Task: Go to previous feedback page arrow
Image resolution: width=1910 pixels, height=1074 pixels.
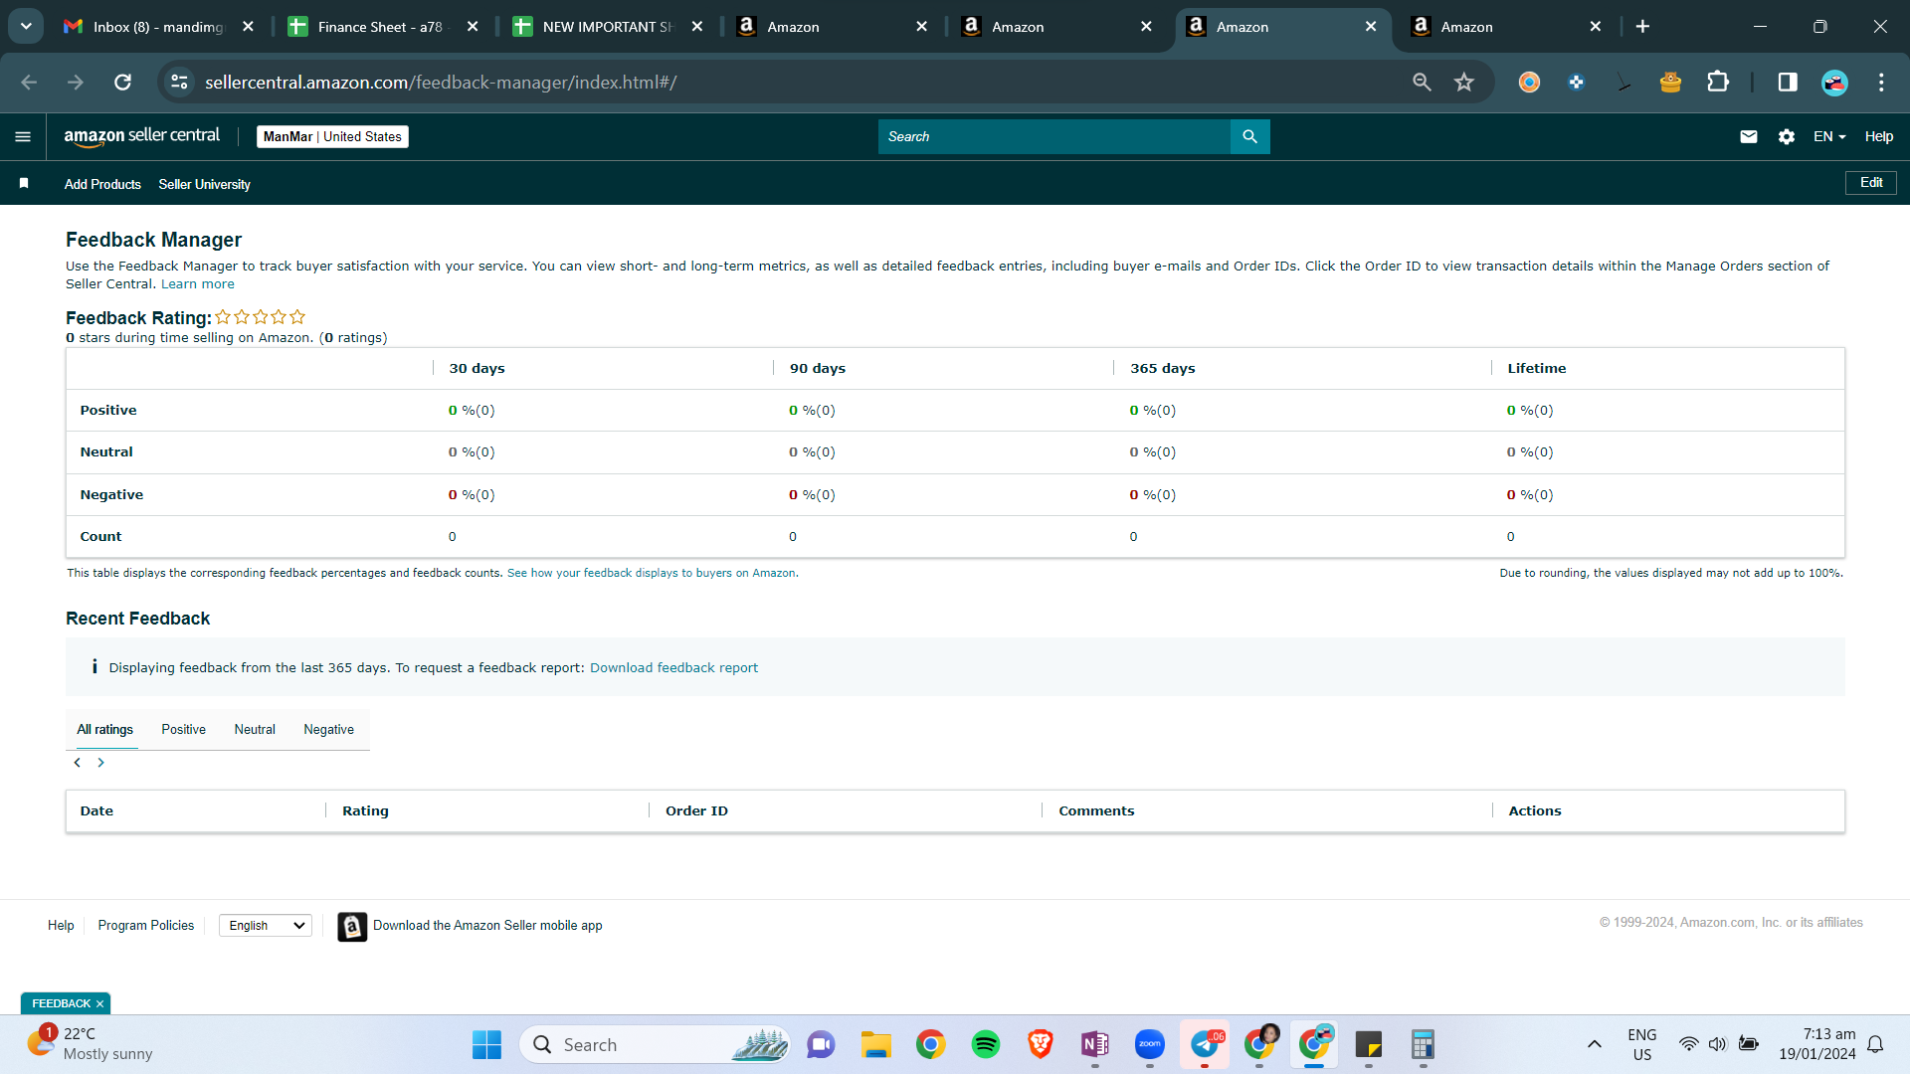Action: click(x=78, y=763)
